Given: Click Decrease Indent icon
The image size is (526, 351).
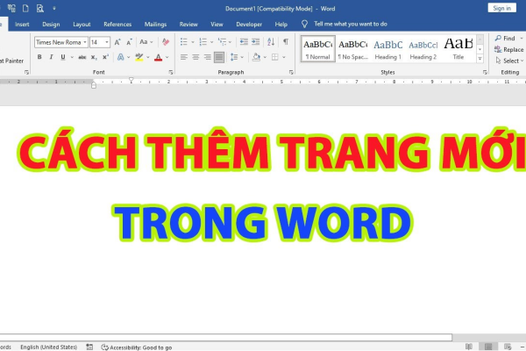Looking at the screenshot, I should (x=244, y=41).
